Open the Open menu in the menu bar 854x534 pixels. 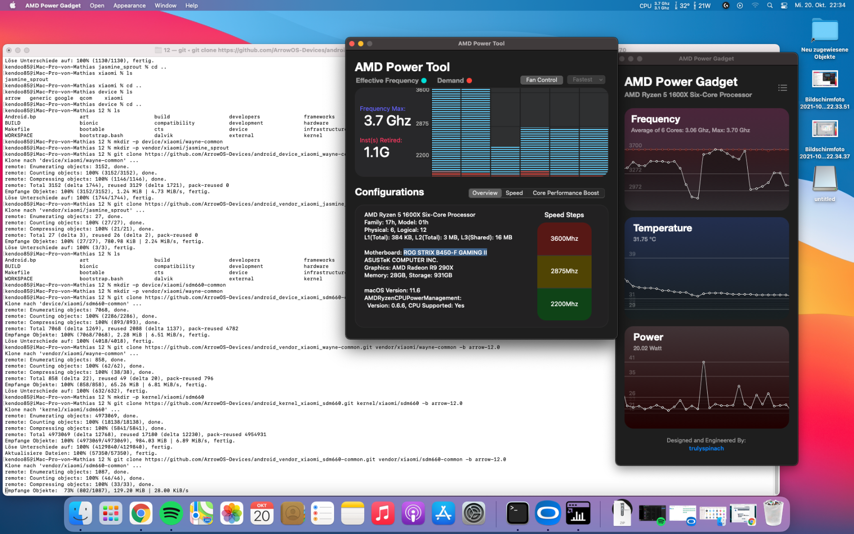tap(97, 5)
